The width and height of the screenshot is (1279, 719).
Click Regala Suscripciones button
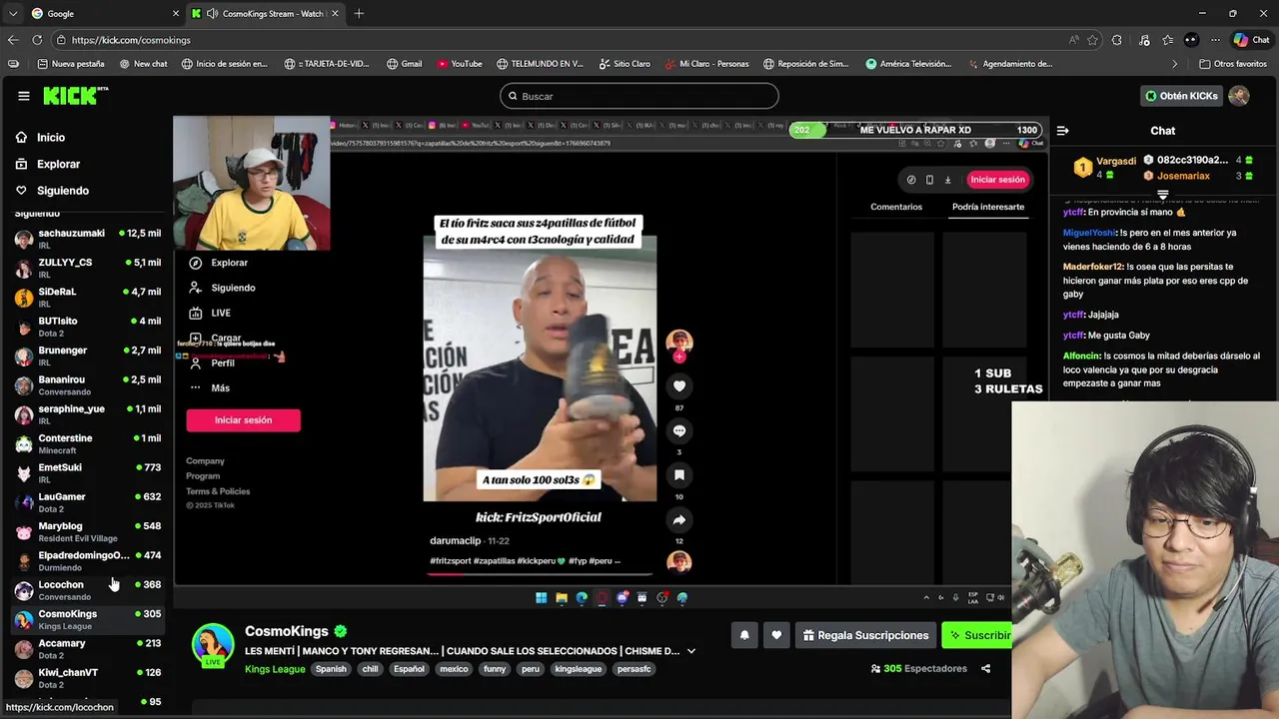coord(865,635)
